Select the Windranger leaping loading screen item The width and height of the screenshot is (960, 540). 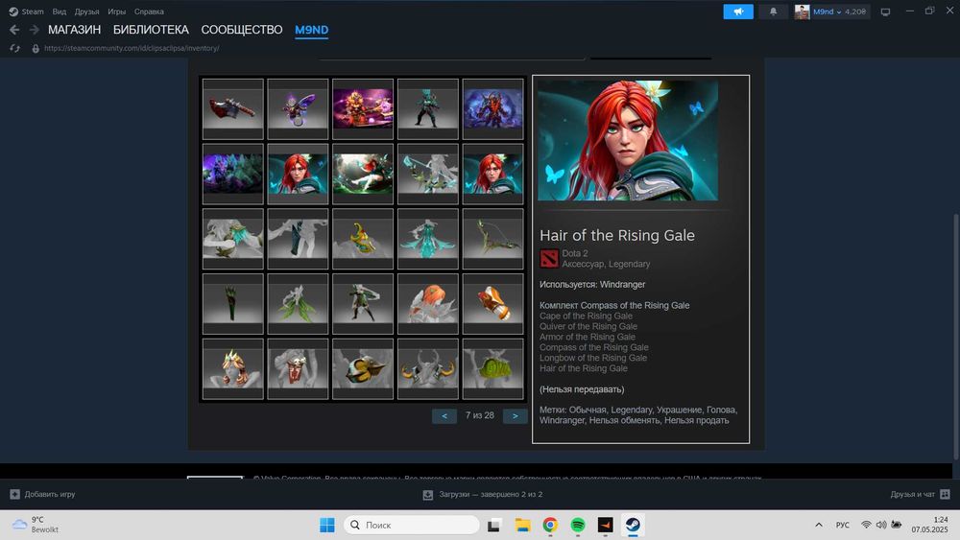click(x=363, y=174)
